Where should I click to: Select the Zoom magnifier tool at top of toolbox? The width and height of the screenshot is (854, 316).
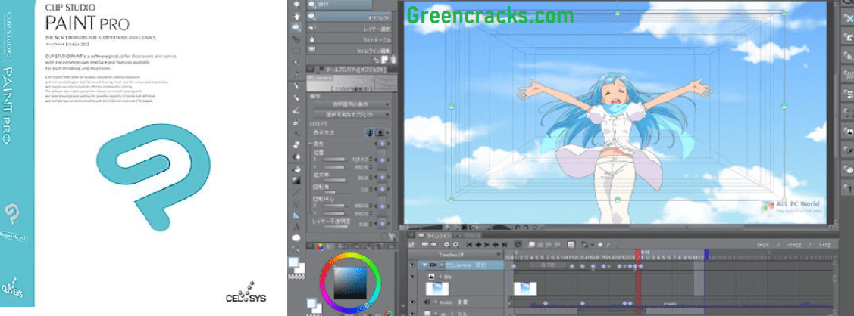[x=296, y=4]
